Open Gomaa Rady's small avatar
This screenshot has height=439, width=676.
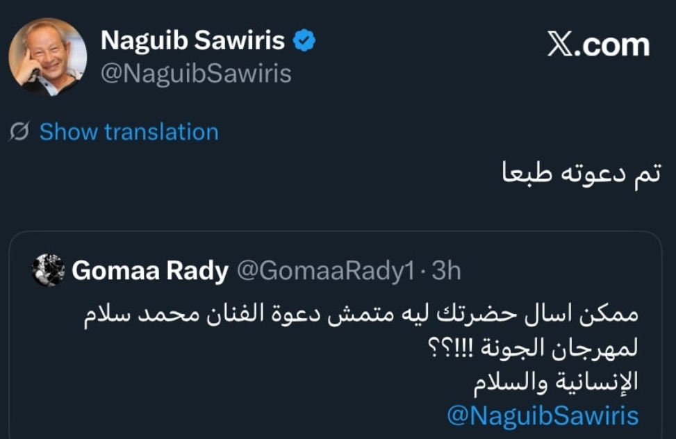49,271
